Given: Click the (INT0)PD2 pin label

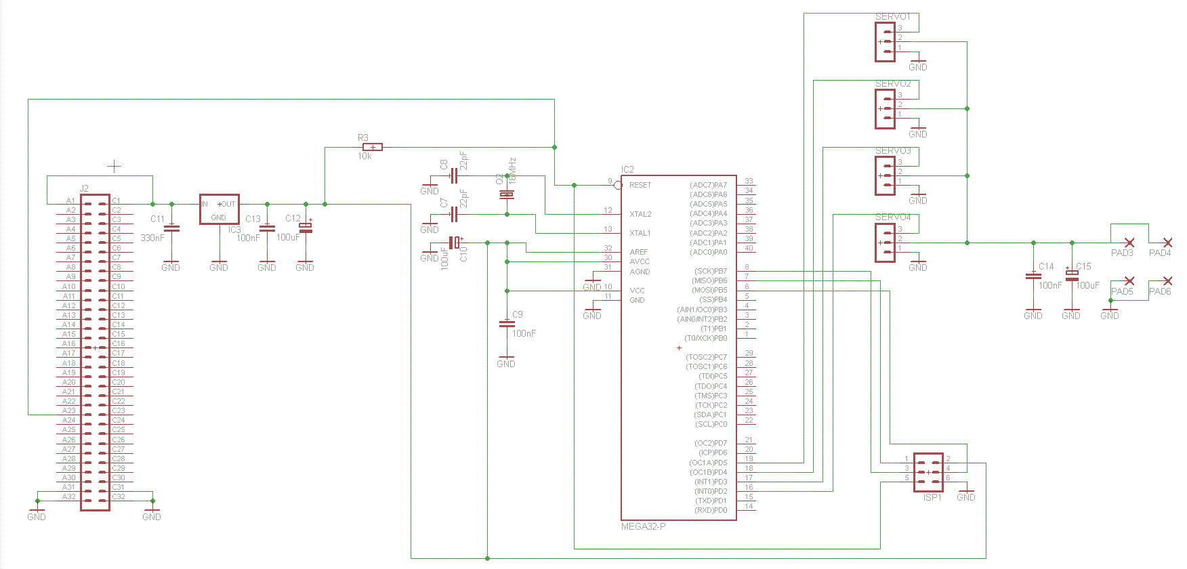Looking at the screenshot, I should (x=711, y=491).
